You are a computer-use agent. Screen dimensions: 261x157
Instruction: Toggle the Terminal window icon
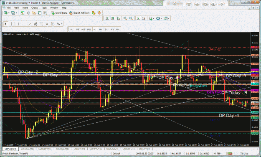click(x=39, y=13)
